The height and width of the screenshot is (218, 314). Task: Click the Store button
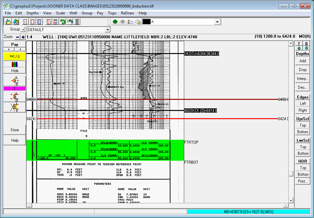(x=14, y=130)
